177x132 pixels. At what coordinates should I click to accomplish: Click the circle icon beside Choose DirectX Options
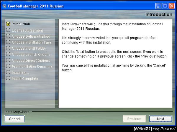pos(8,60)
